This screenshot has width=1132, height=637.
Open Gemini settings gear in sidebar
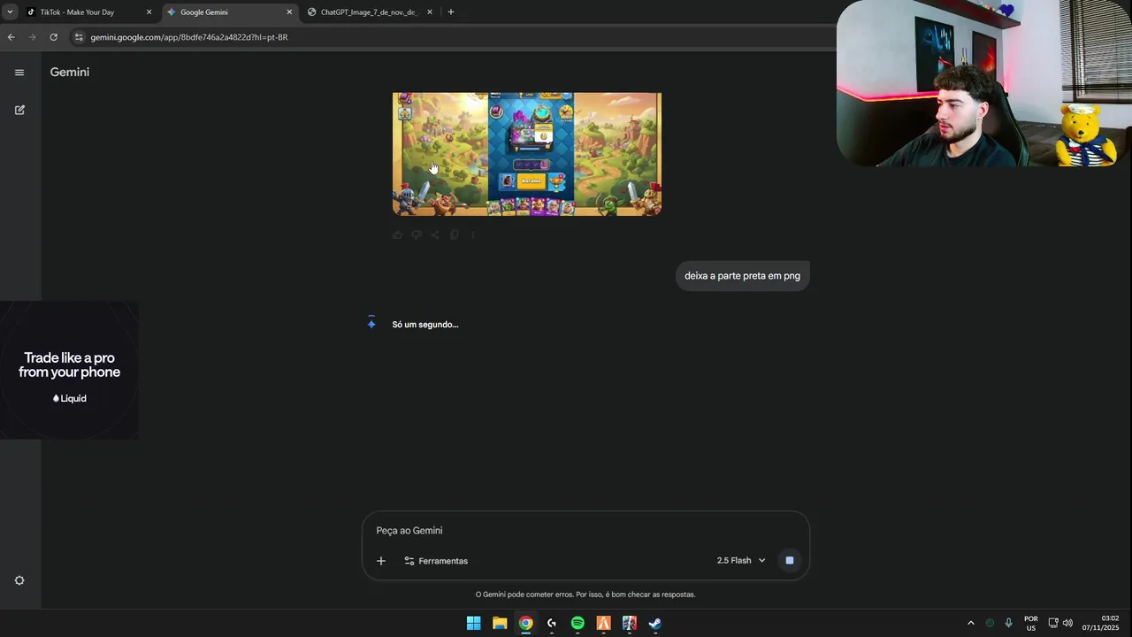coord(19,580)
